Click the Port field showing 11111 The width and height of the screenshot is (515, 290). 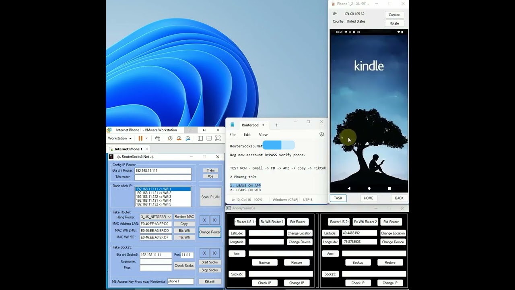187,255
